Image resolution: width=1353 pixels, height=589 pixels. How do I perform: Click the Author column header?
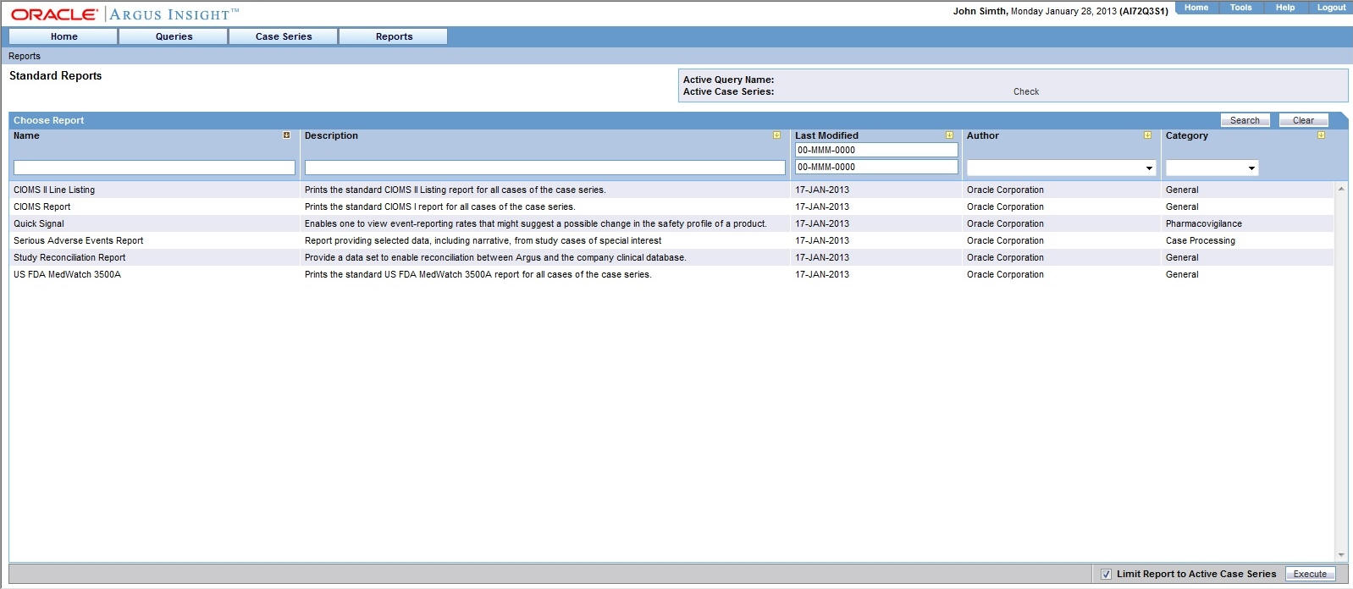coord(983,135)
